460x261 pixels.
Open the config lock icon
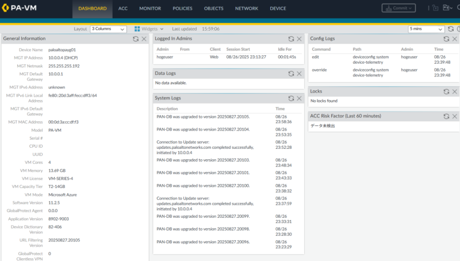click(435, 8)
